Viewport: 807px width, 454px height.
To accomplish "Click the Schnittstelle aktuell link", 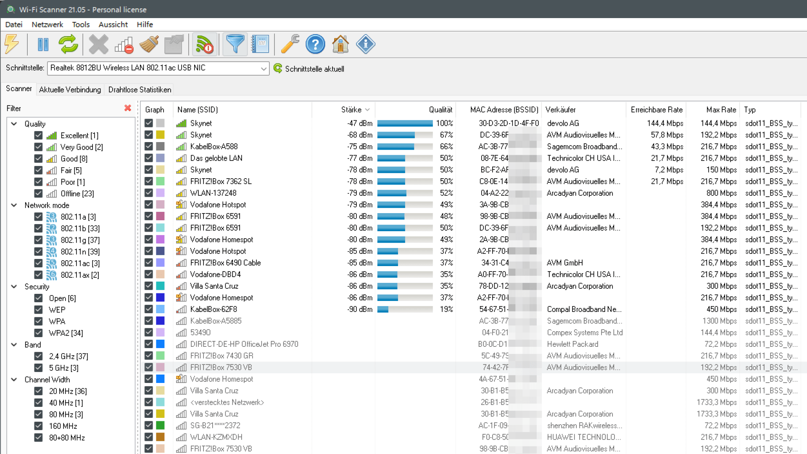I will coord(314,69).
